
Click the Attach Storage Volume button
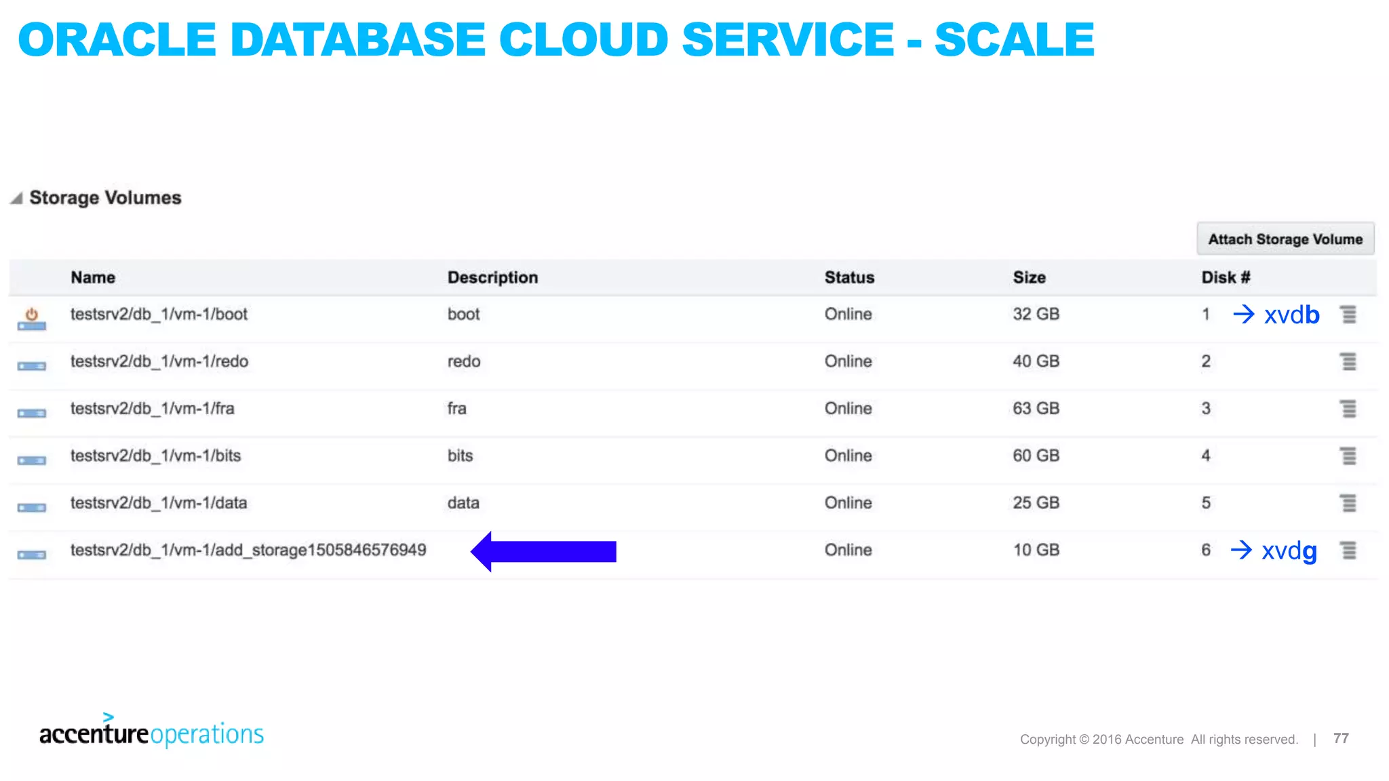pos(1285,239)
